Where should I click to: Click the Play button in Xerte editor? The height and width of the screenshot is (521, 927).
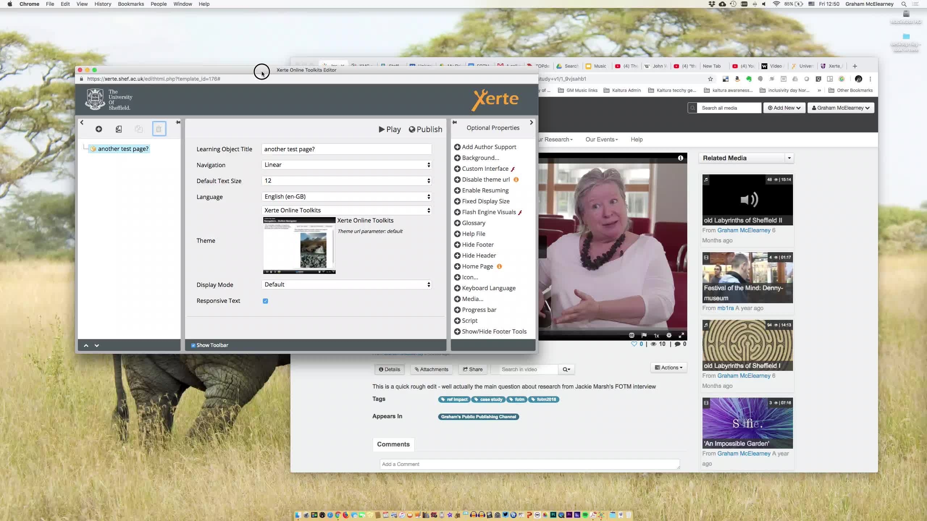pos(390,130)
